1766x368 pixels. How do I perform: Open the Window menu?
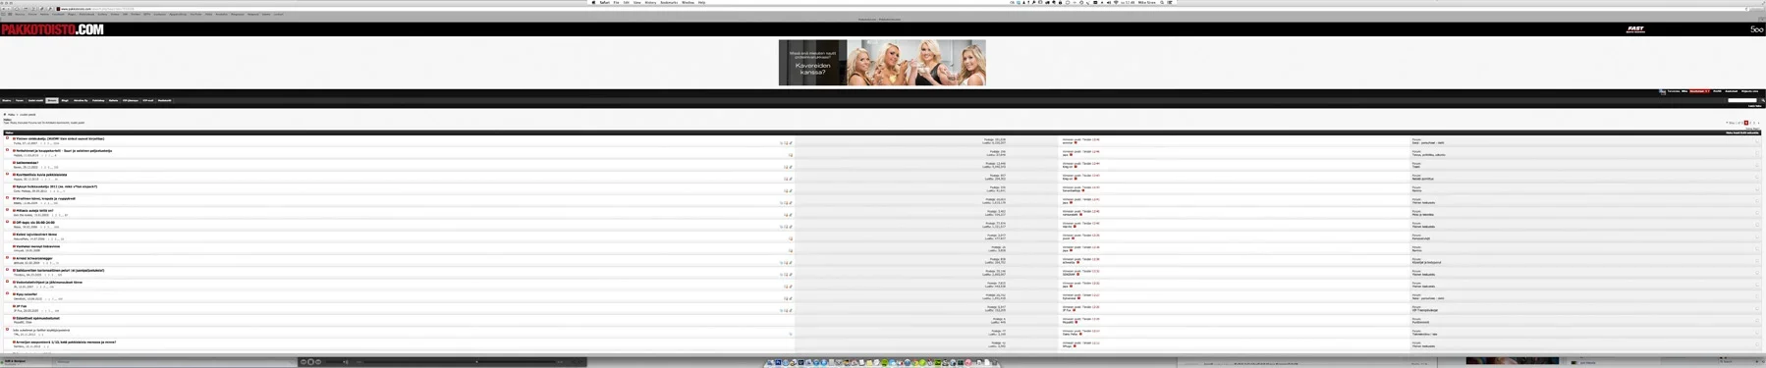click(x=688, y=2)
